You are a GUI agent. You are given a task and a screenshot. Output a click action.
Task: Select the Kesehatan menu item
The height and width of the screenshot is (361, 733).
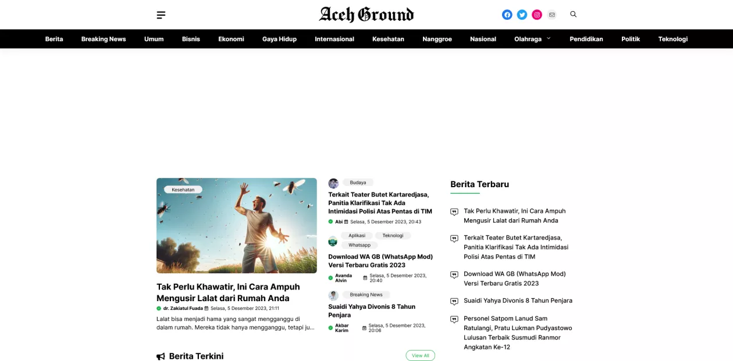click(388, 39)
